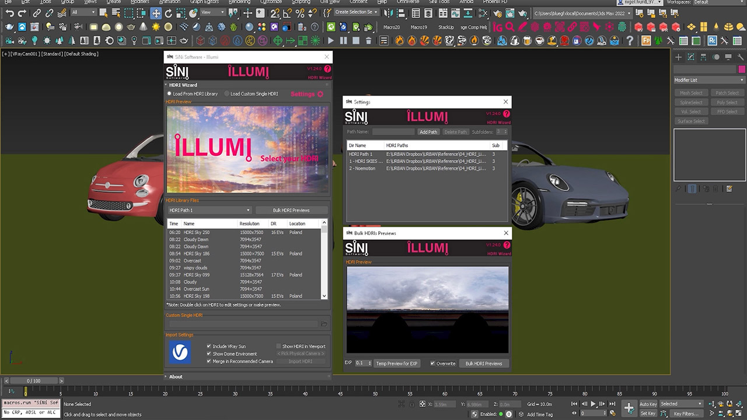Open the Modifier List dropdown
This screenshot has width=747, height=420.
pyautogui.click(x=709, y=80)
